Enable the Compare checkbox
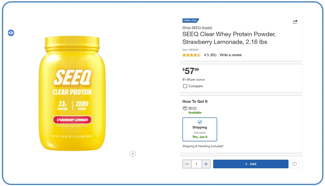This screenshot has width=325, height=186. [x=185, y=86]
